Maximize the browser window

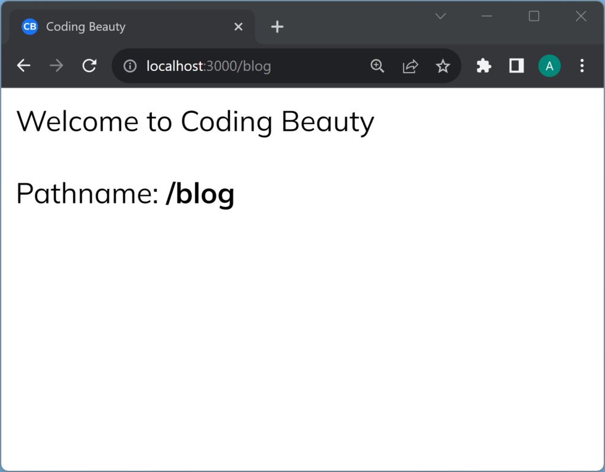534,17
